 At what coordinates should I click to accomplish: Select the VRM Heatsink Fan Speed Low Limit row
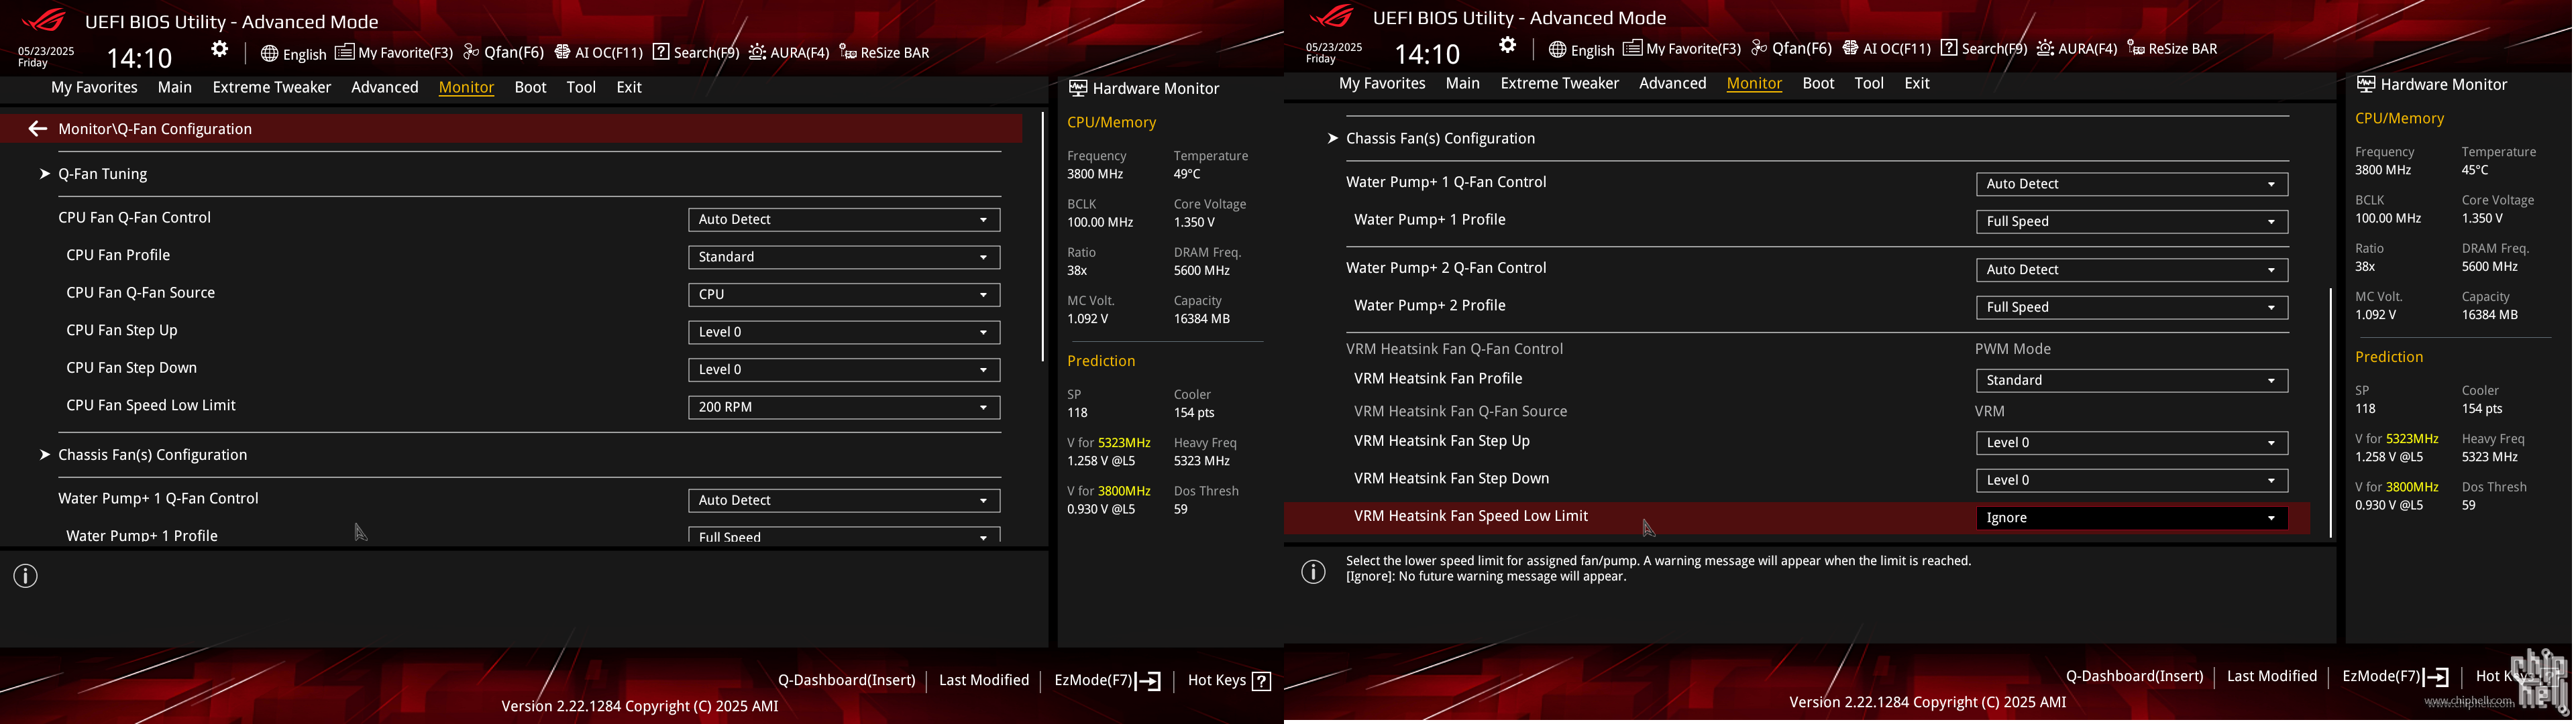pyautogui.click(x=1797, y=517)
